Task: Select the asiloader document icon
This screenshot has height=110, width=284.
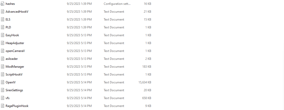Action: tap(2, 59)
